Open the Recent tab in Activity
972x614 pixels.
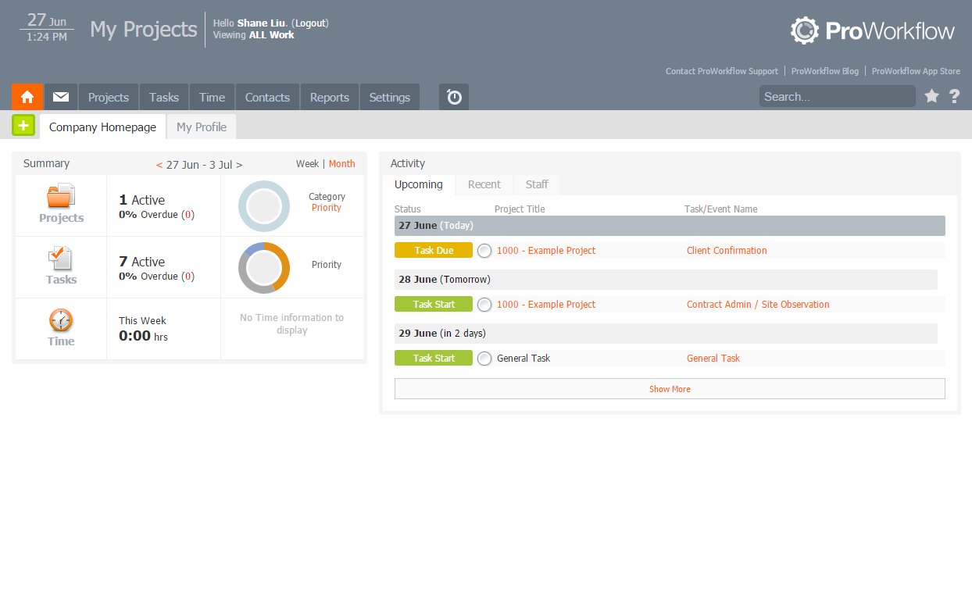pyautogui.click(x=484, y=184)
